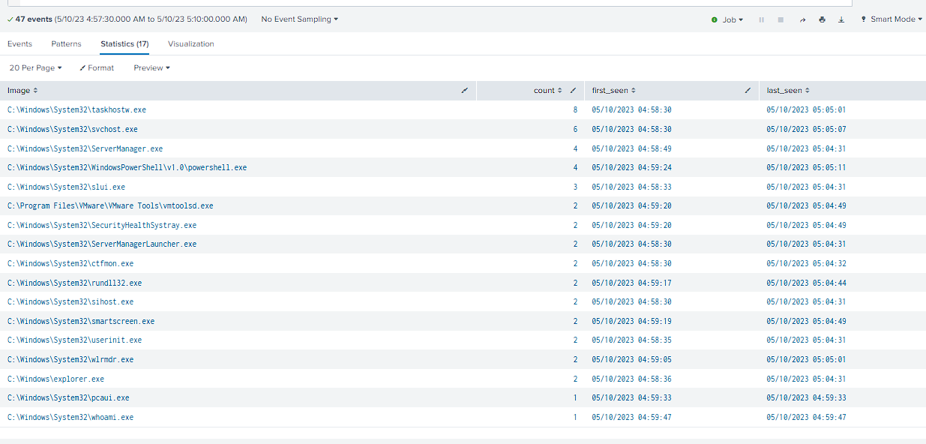Click pcaui.exe image path

coord(68,398)
